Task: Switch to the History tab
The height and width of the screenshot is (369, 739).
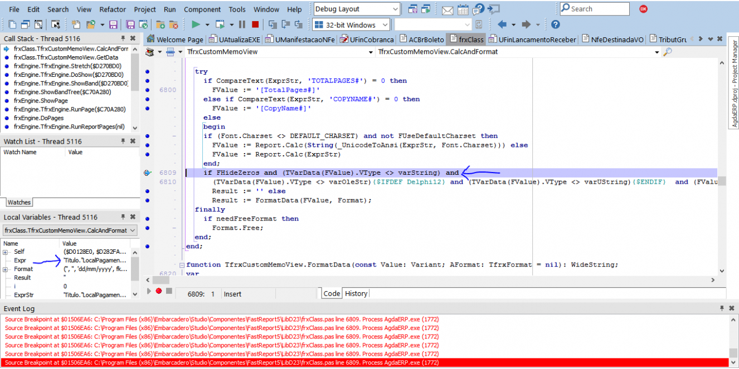Action: point(356,293)
